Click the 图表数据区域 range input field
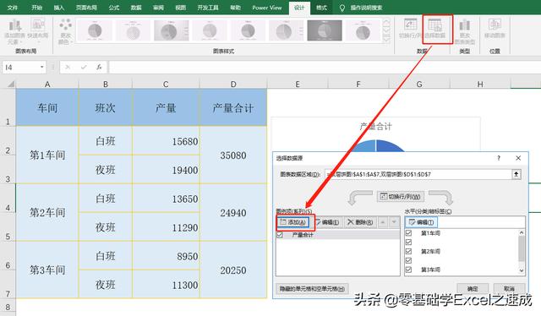 [x=418, y=174]
